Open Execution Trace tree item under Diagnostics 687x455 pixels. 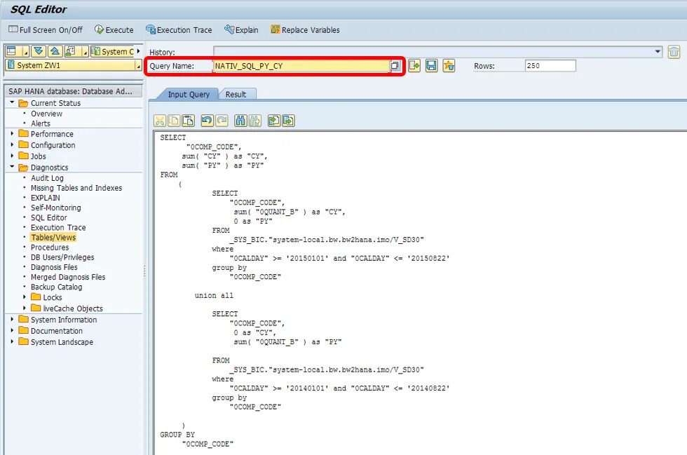(58, 227)
